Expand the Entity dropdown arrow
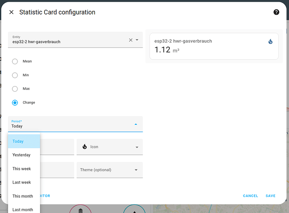Viewport: 289px width, 213px height. 137,40
